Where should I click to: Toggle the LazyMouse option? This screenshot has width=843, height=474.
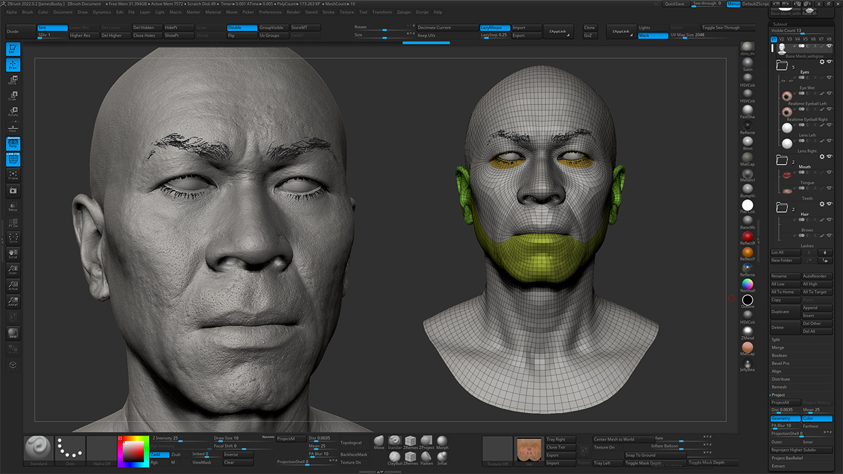click(x=495, y=28)
